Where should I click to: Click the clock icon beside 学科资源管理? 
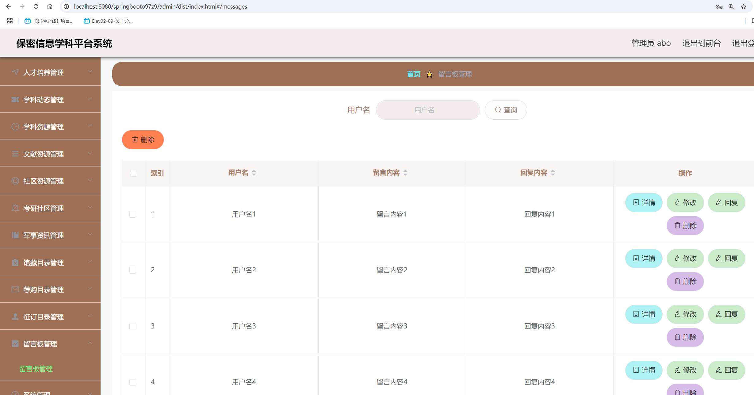(15, 126)
